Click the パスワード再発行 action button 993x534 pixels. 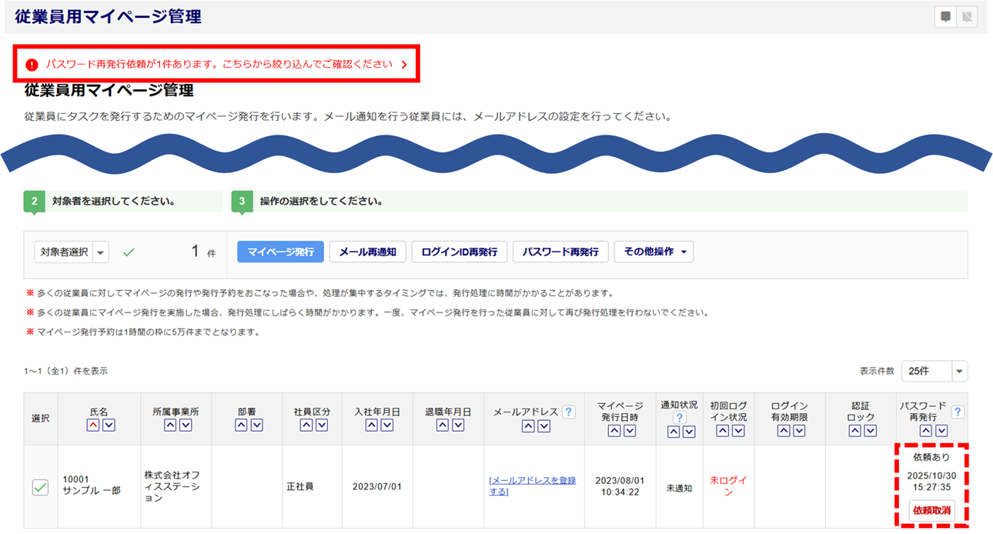click(x=560, y=252)
